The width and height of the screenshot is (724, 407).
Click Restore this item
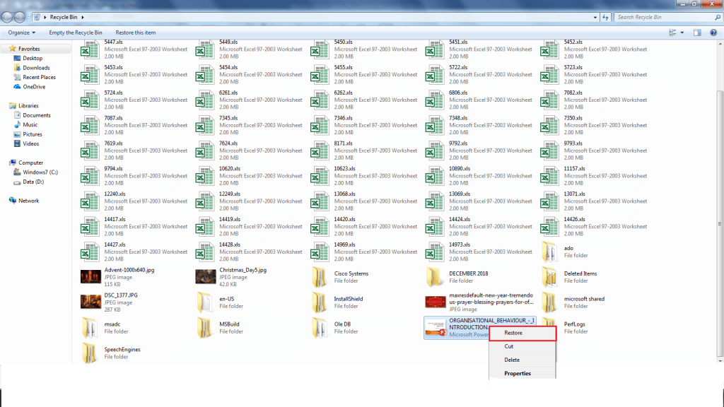pos(134,32)
